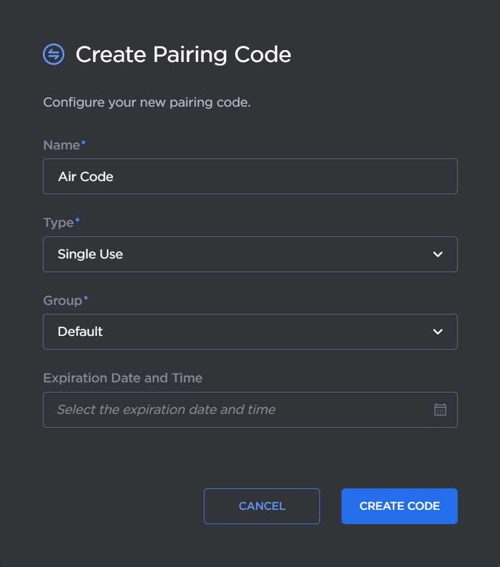Click the Name label
The width and height of the screenshot is (500, 567).
61,145
